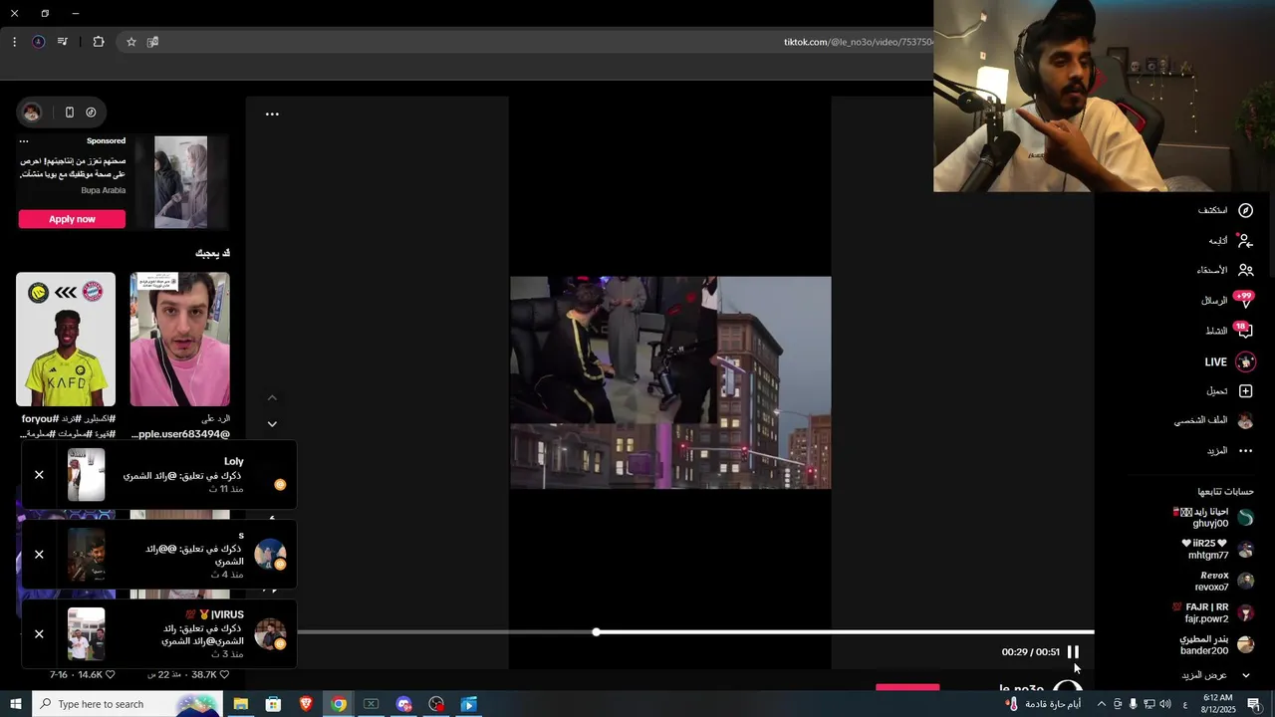Dismiss the VIRUS mention notification
Viewport: 1275px width, 717px height.
(x=39, y=634)
